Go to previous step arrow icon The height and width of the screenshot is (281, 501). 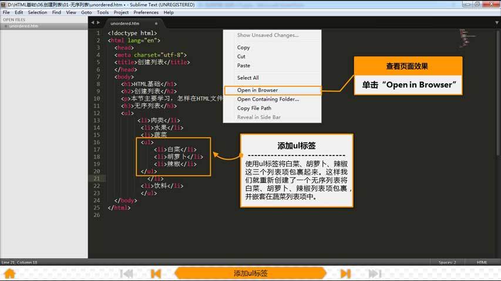[156, 273]
